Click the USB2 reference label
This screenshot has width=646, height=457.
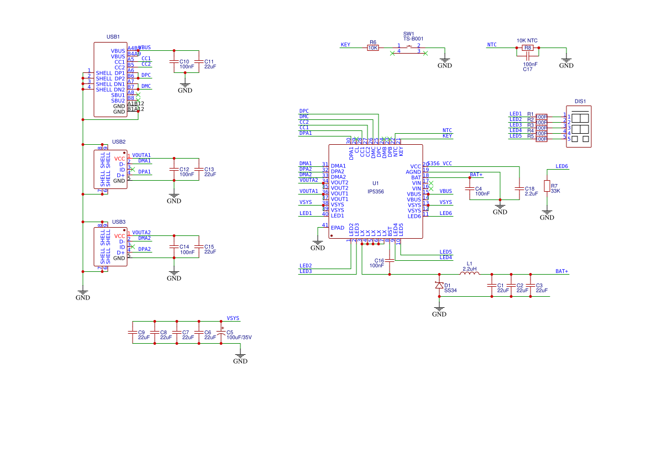pyautogui.click(x=119, y=142)
